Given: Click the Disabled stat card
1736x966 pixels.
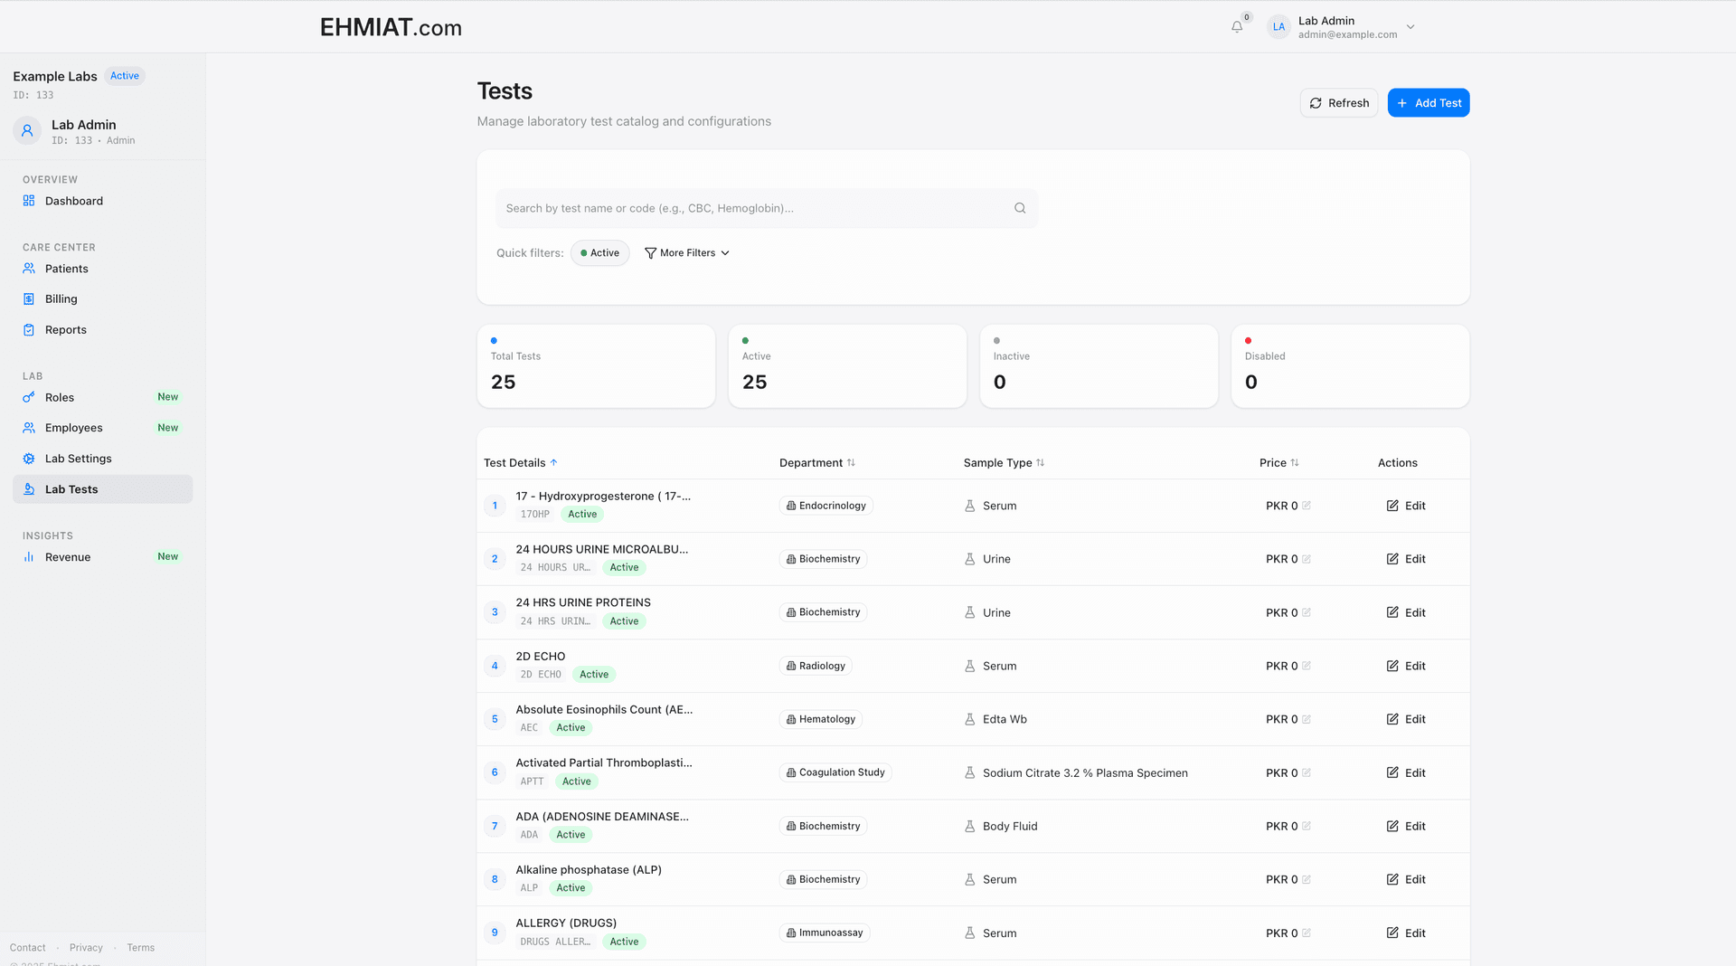Looking at the screenshot, I should (1350, 366).
